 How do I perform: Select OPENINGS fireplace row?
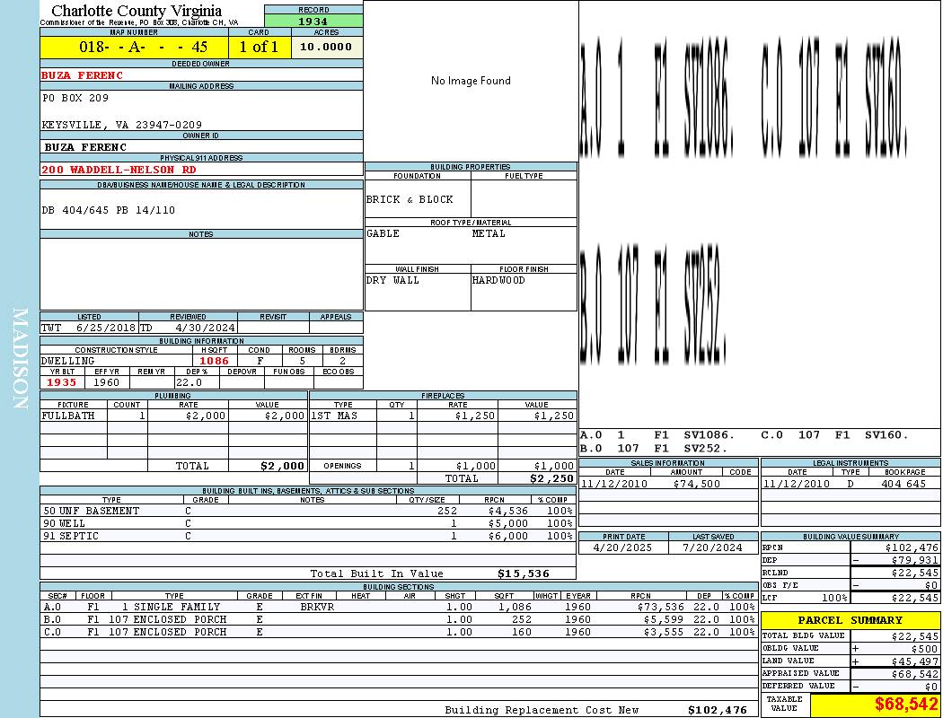coord(444,466)
